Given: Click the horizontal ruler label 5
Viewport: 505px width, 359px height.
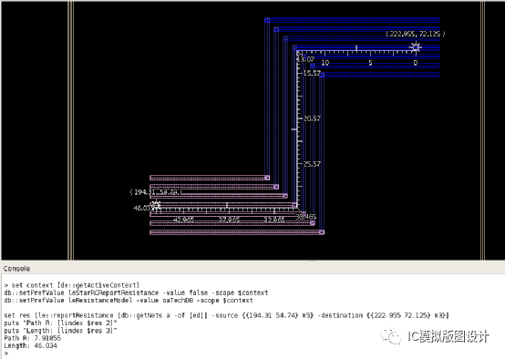Looking at the screenshot, I should coord(370,63).
